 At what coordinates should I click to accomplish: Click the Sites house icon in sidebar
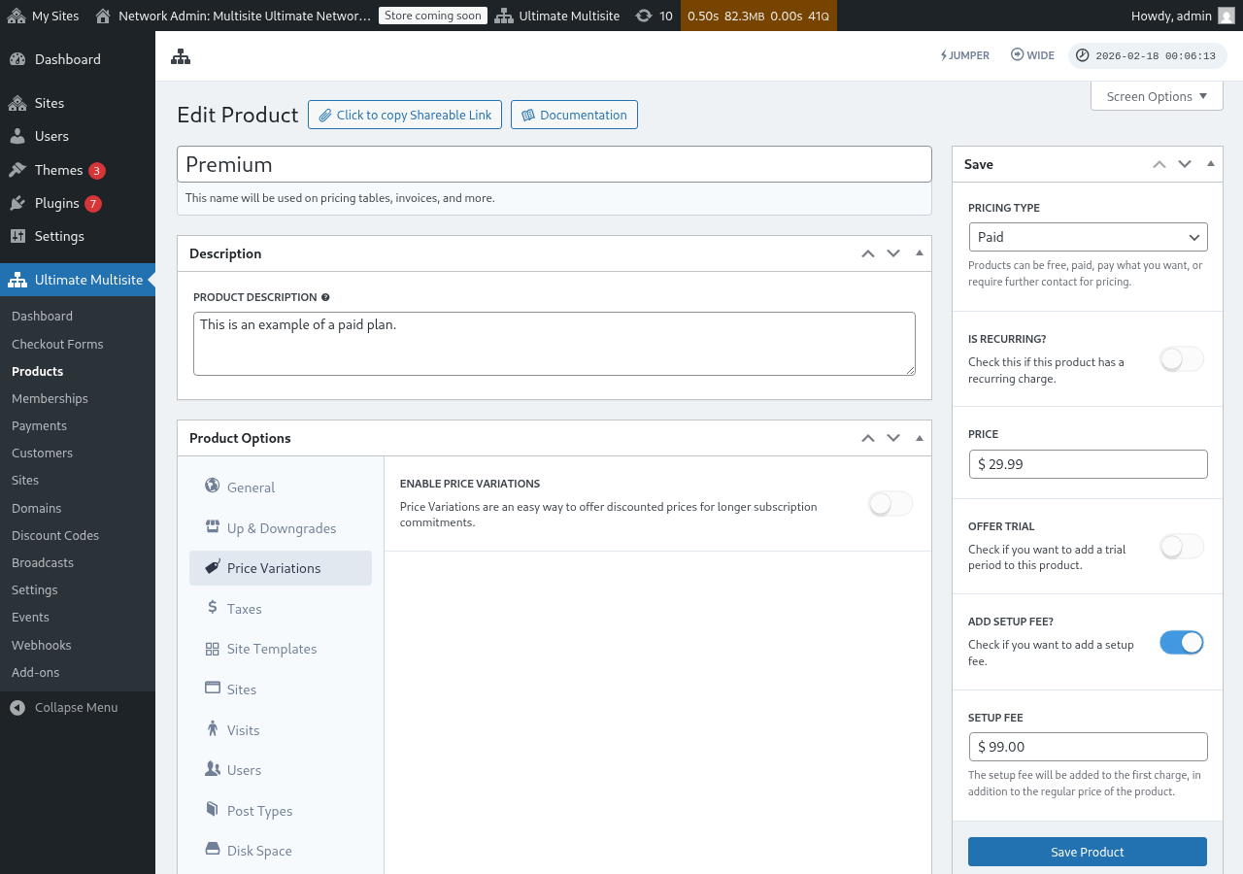tap(17, 103)
